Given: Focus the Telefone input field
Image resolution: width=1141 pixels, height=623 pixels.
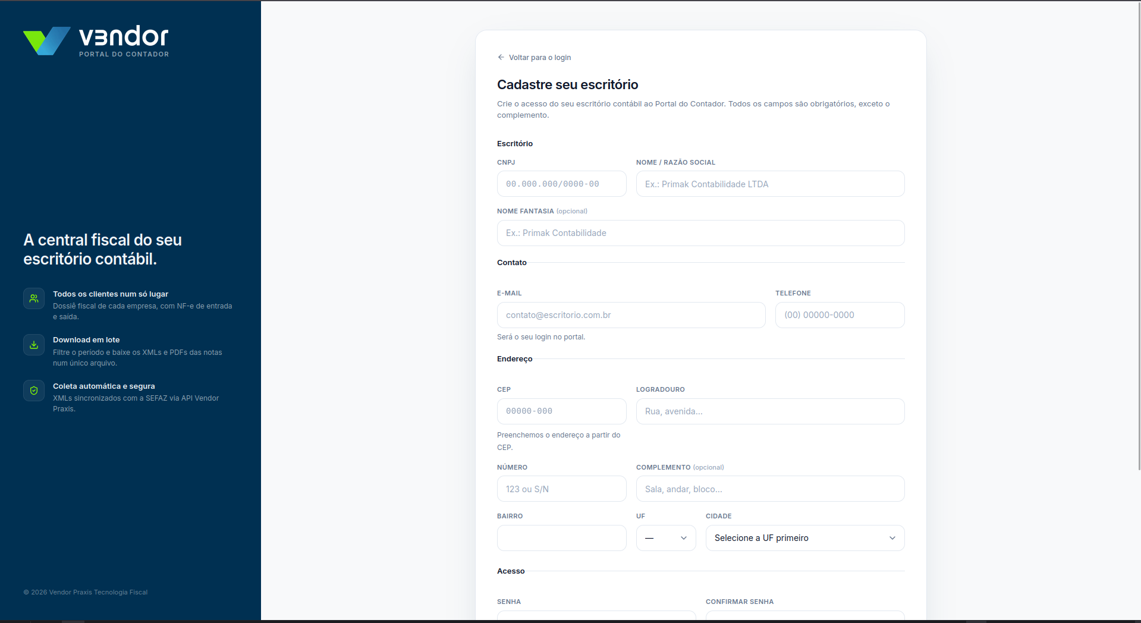Looking at the screenshot, I should [840, 315].
